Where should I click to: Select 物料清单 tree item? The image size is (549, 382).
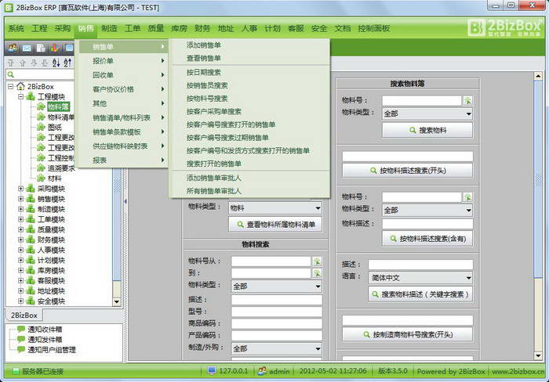pyautogui.click(x=60, y=117)
